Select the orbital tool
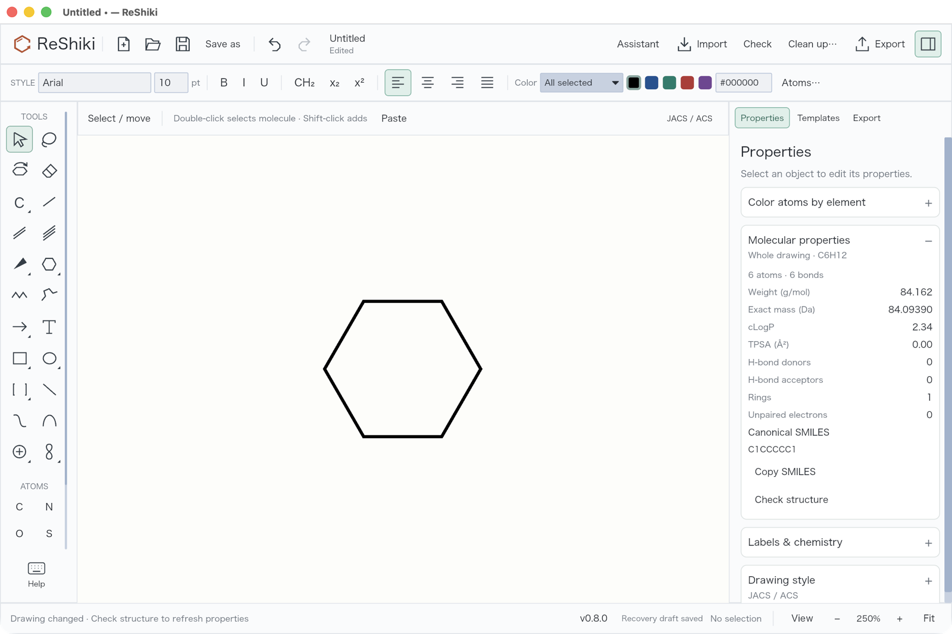Screen dimensions: 952x634 [x=49, y=452]
